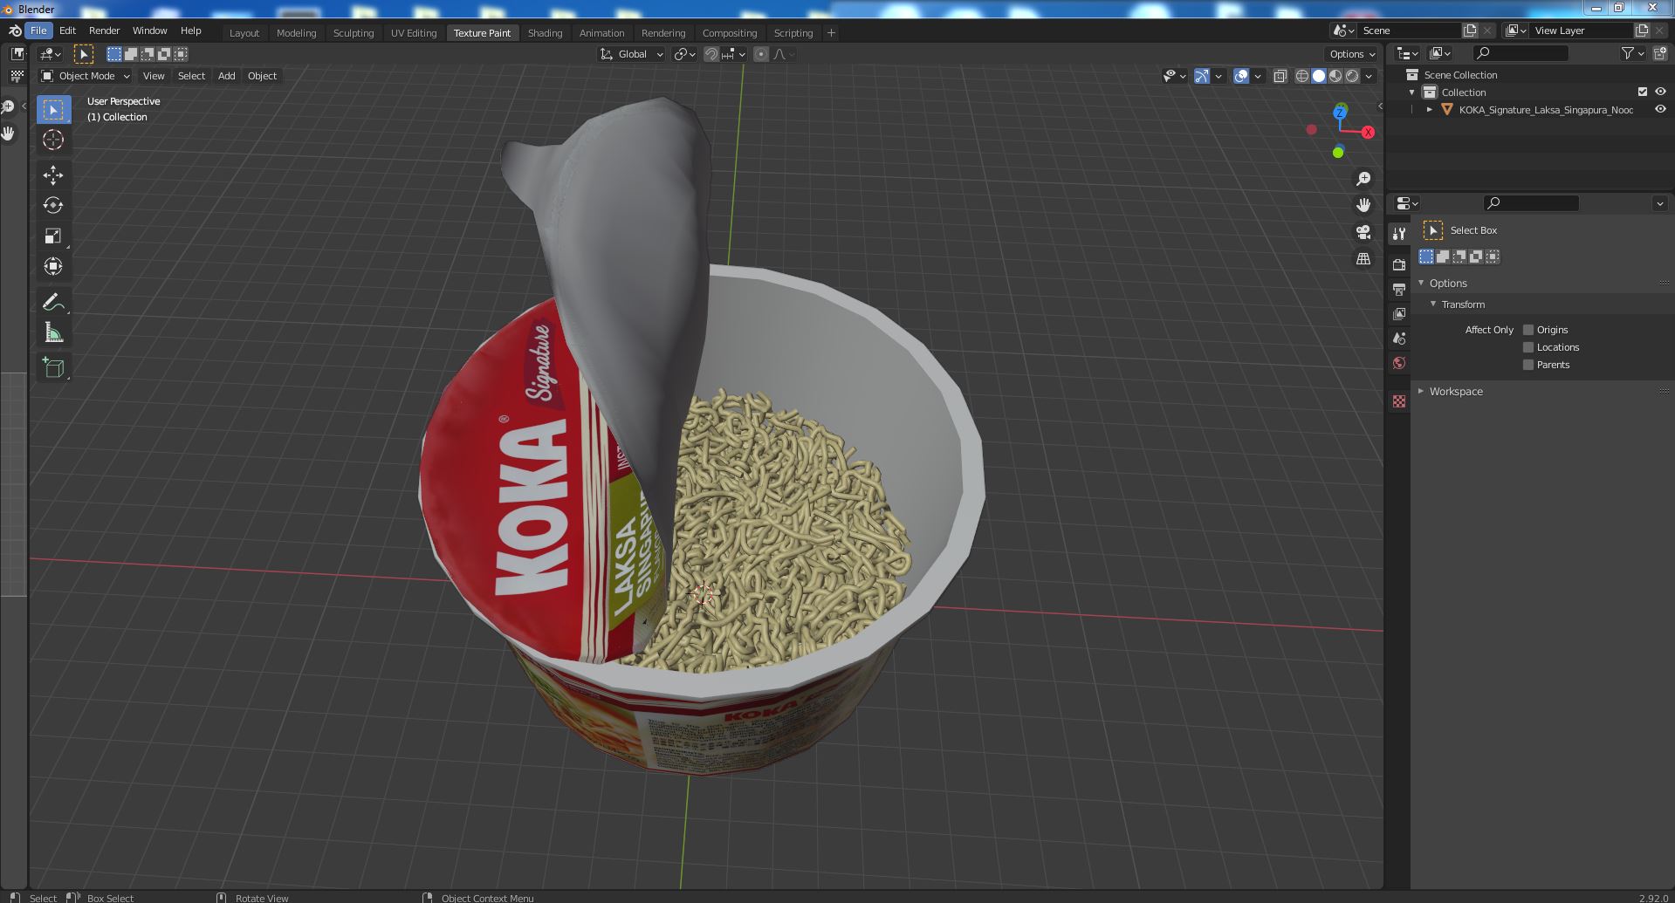This screenshot has height=903, width=1675.
Task: Enable Affect Only Origins checkbox
Action: 1528,330
